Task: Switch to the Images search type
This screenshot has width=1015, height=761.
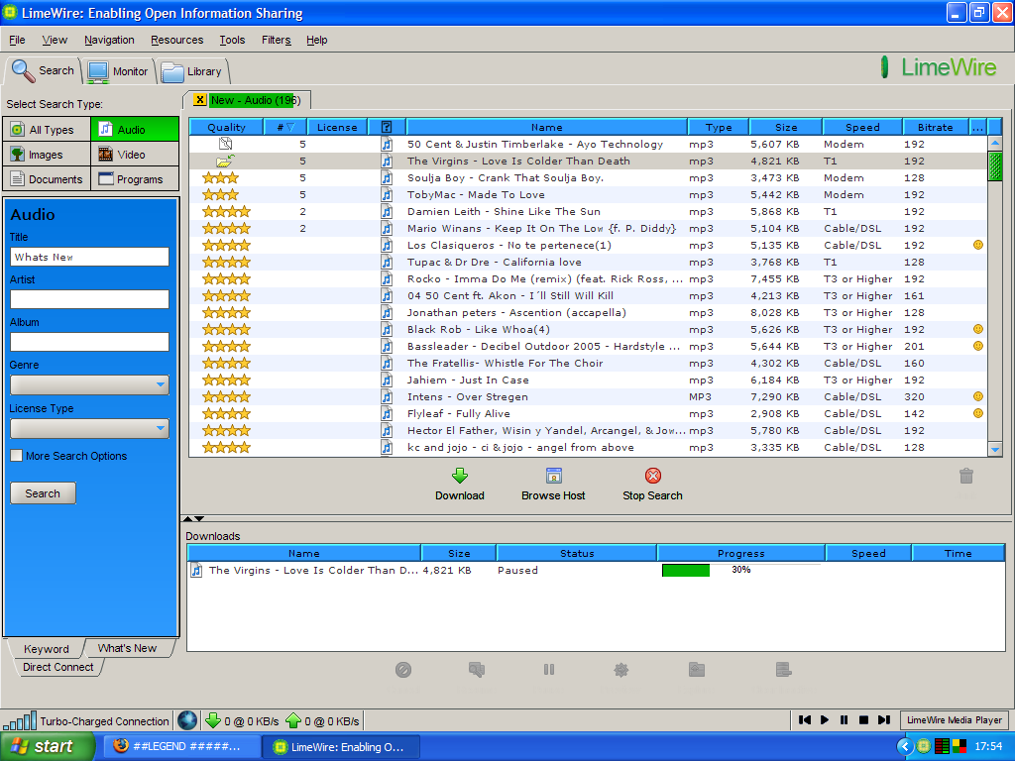Action: tap(46, 154)
